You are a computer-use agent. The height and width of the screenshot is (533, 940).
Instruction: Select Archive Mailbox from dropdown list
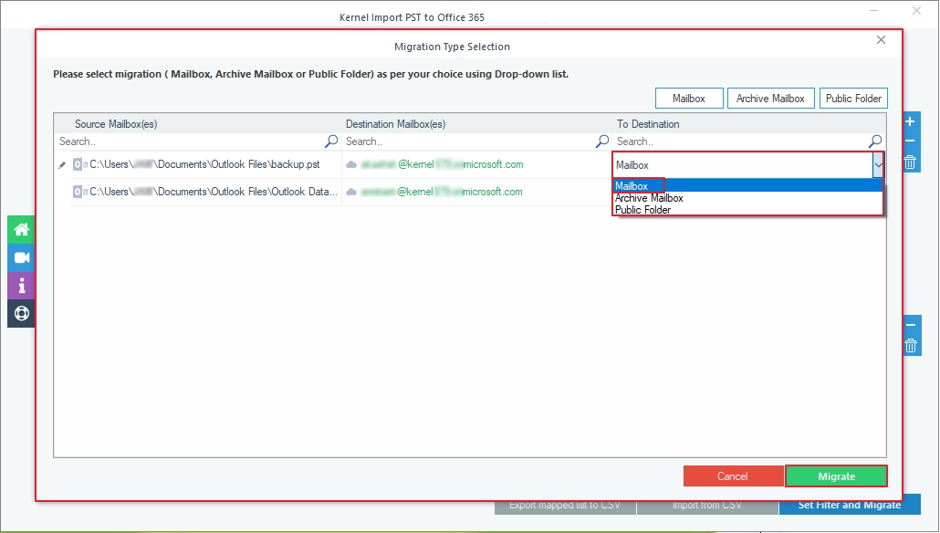click(649, 198)
